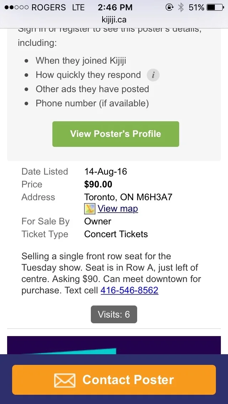This screenshot has height=404, width=228.
Task: Tap the cellular signal strength dots
Action: coord(16,7)
